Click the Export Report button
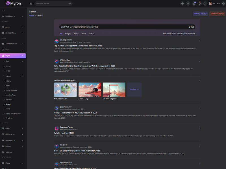The height and width of the screenshot is (169, 226). tap(217, 14)
